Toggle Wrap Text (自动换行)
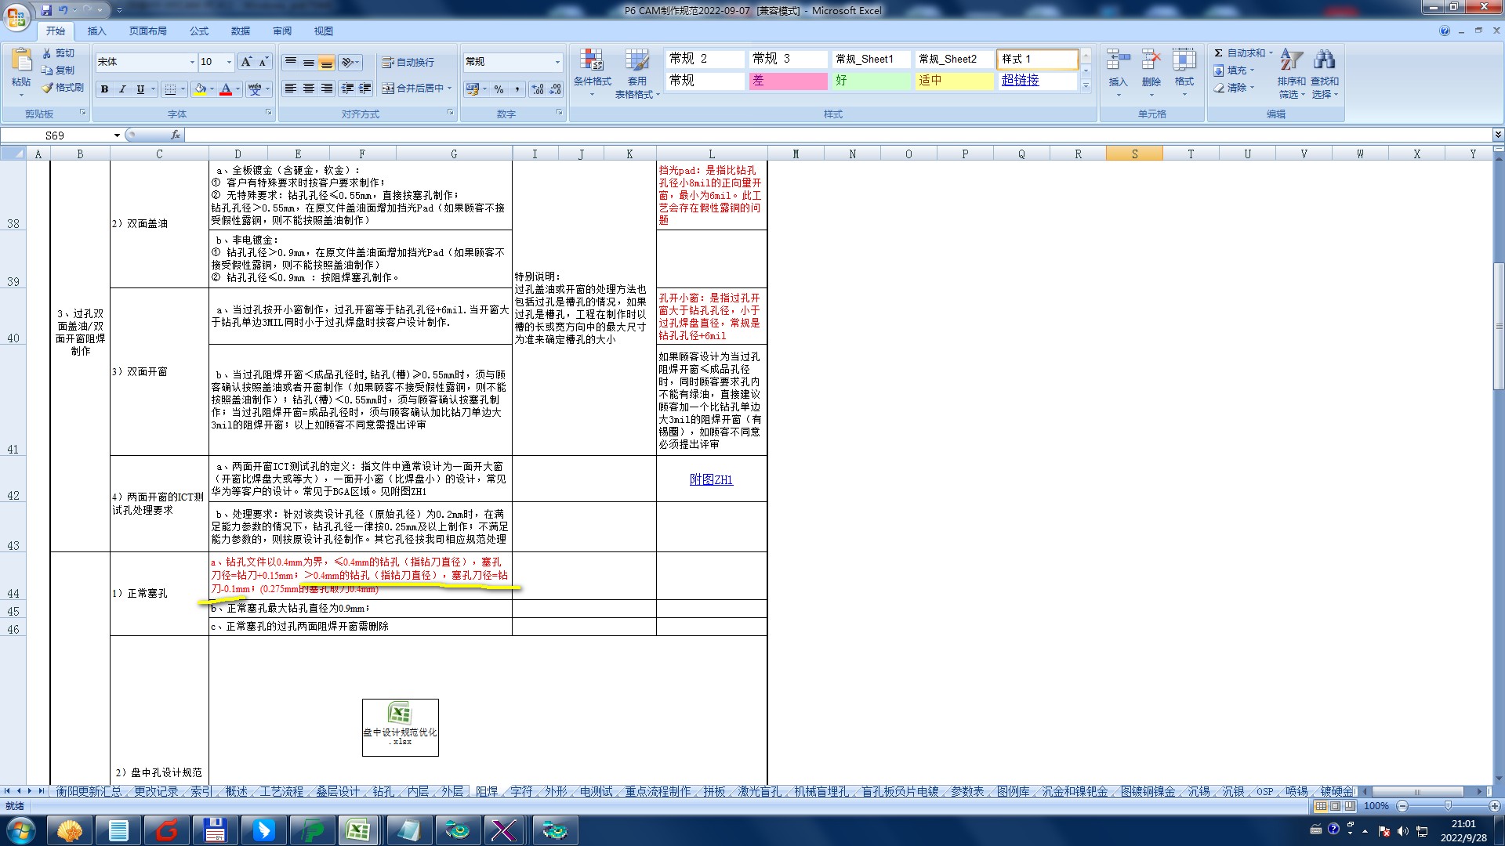1505x846 pixels. click(x=408, y=62)
